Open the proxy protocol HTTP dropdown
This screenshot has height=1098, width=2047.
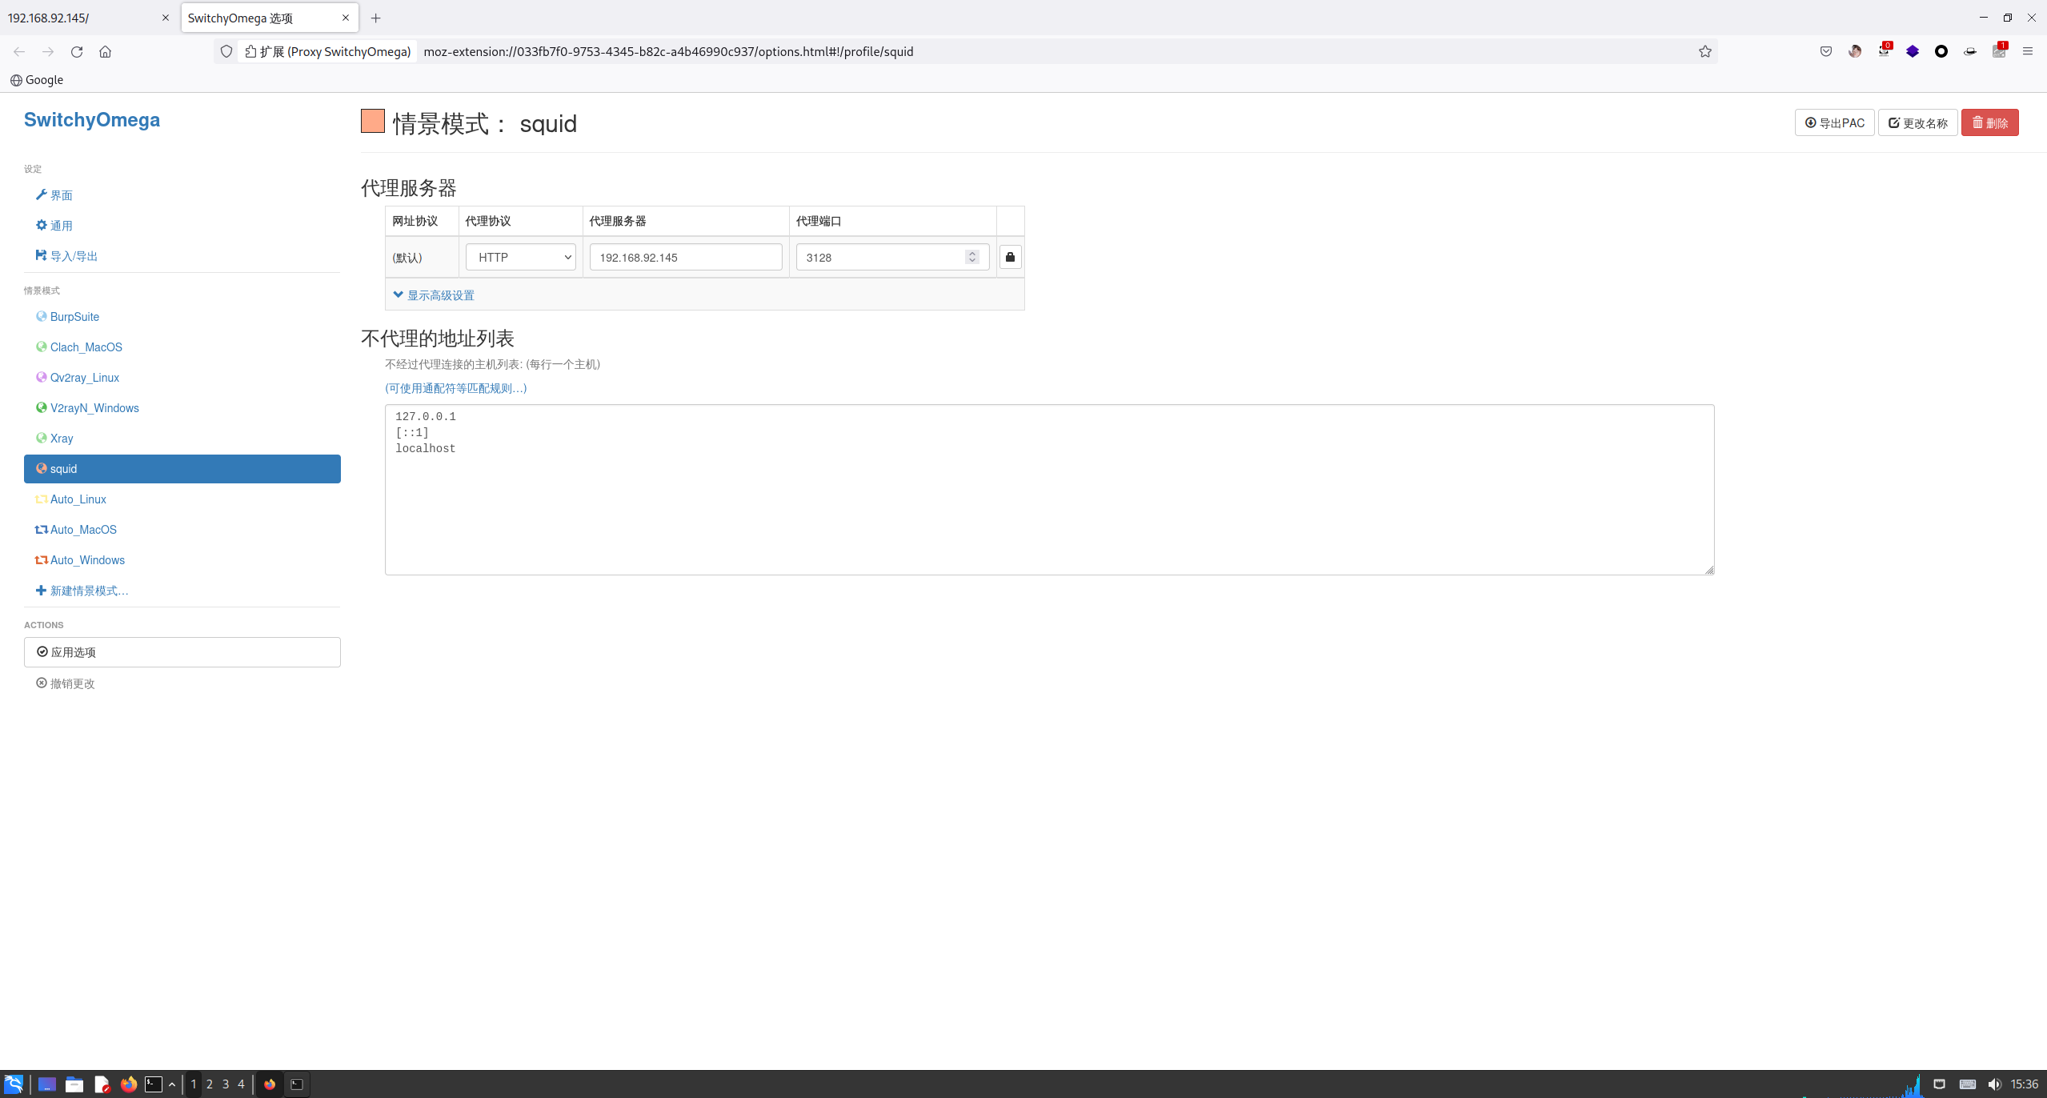[x=520, y=257]
